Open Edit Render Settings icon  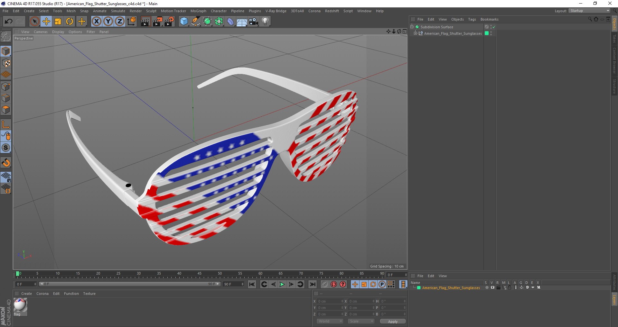[x=169, y=22]
